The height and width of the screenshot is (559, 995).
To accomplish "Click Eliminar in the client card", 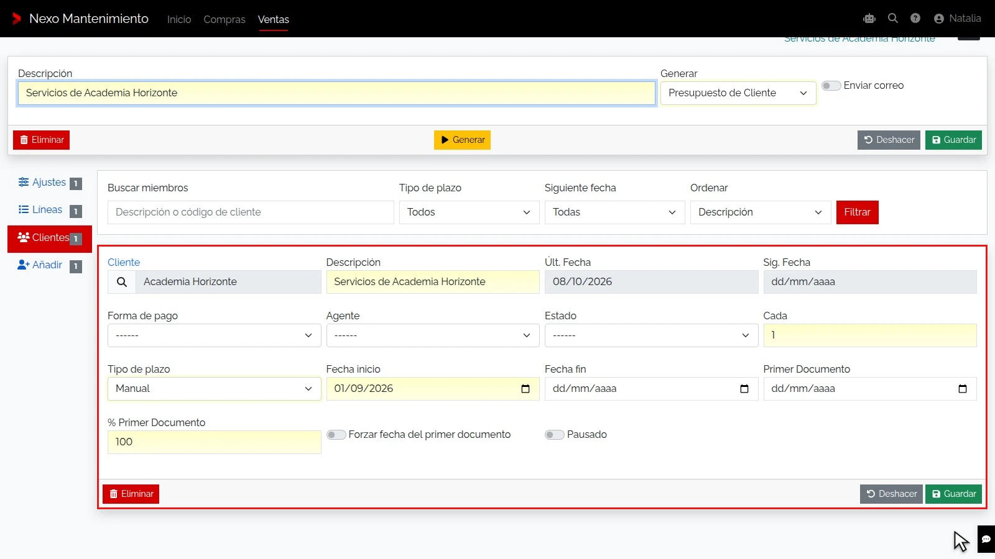I will click(131, 494).
